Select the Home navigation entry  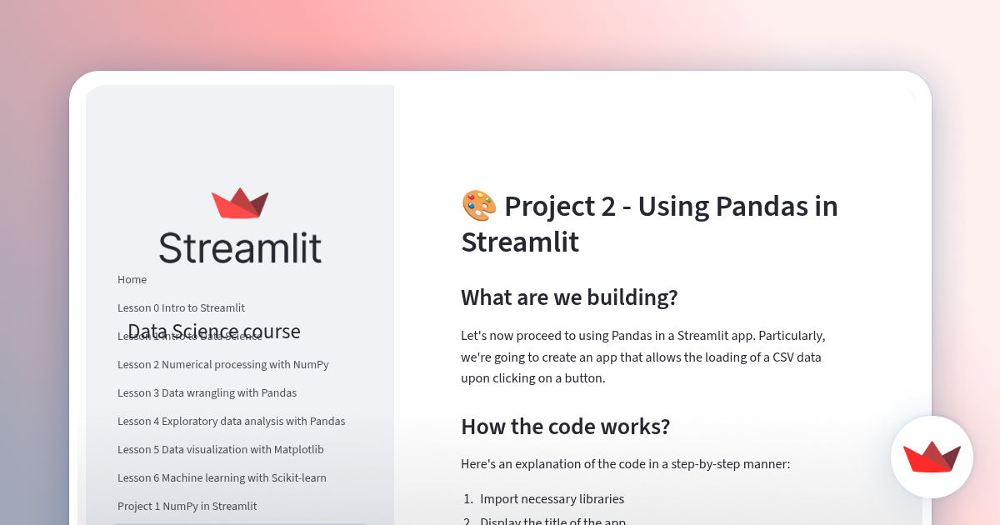pos(132,279)
